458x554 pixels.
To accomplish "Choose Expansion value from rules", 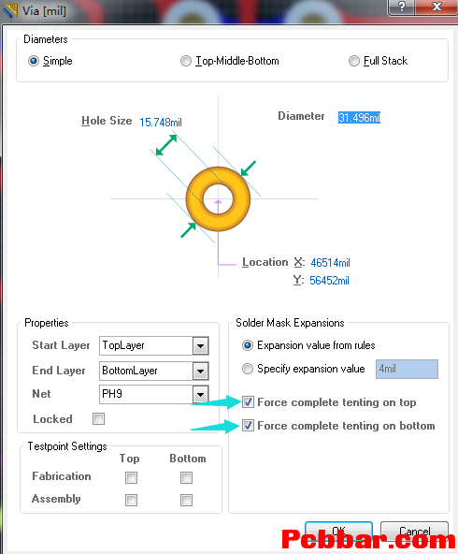I will coord(248,345).
